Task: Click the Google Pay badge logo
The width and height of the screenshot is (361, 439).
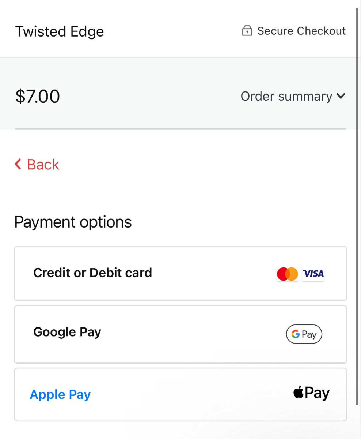Action: [x=304, y=334]
